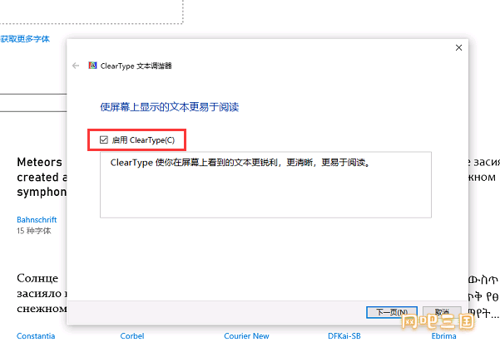Open the 获取更多字体 link
The image size is (500, 342).
25,39
